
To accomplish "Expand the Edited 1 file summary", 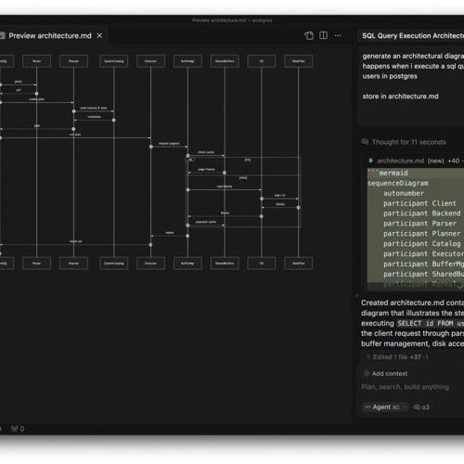I will pos(397,357).
